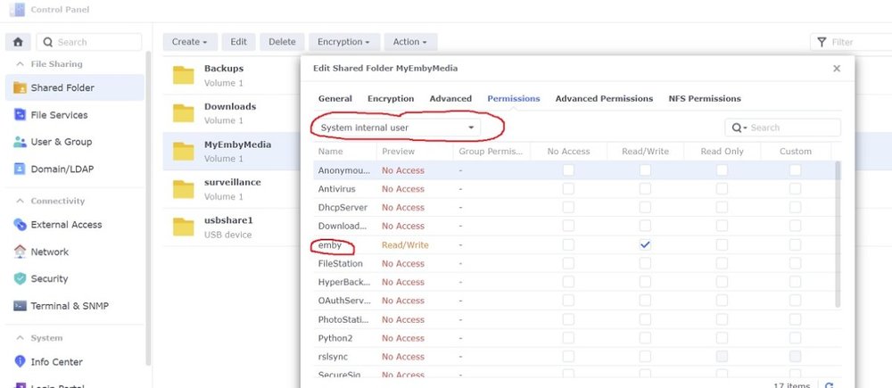Check No Access for Antivirus user
This screenshot has height=388, width=892.
pyautogui.click(x=568, y=188)
